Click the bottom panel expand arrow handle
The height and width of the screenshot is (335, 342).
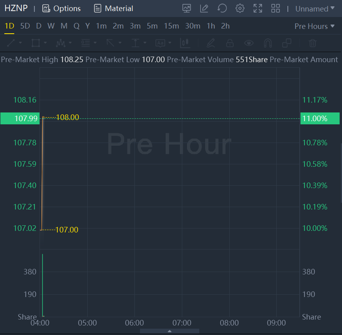(170, 331)
